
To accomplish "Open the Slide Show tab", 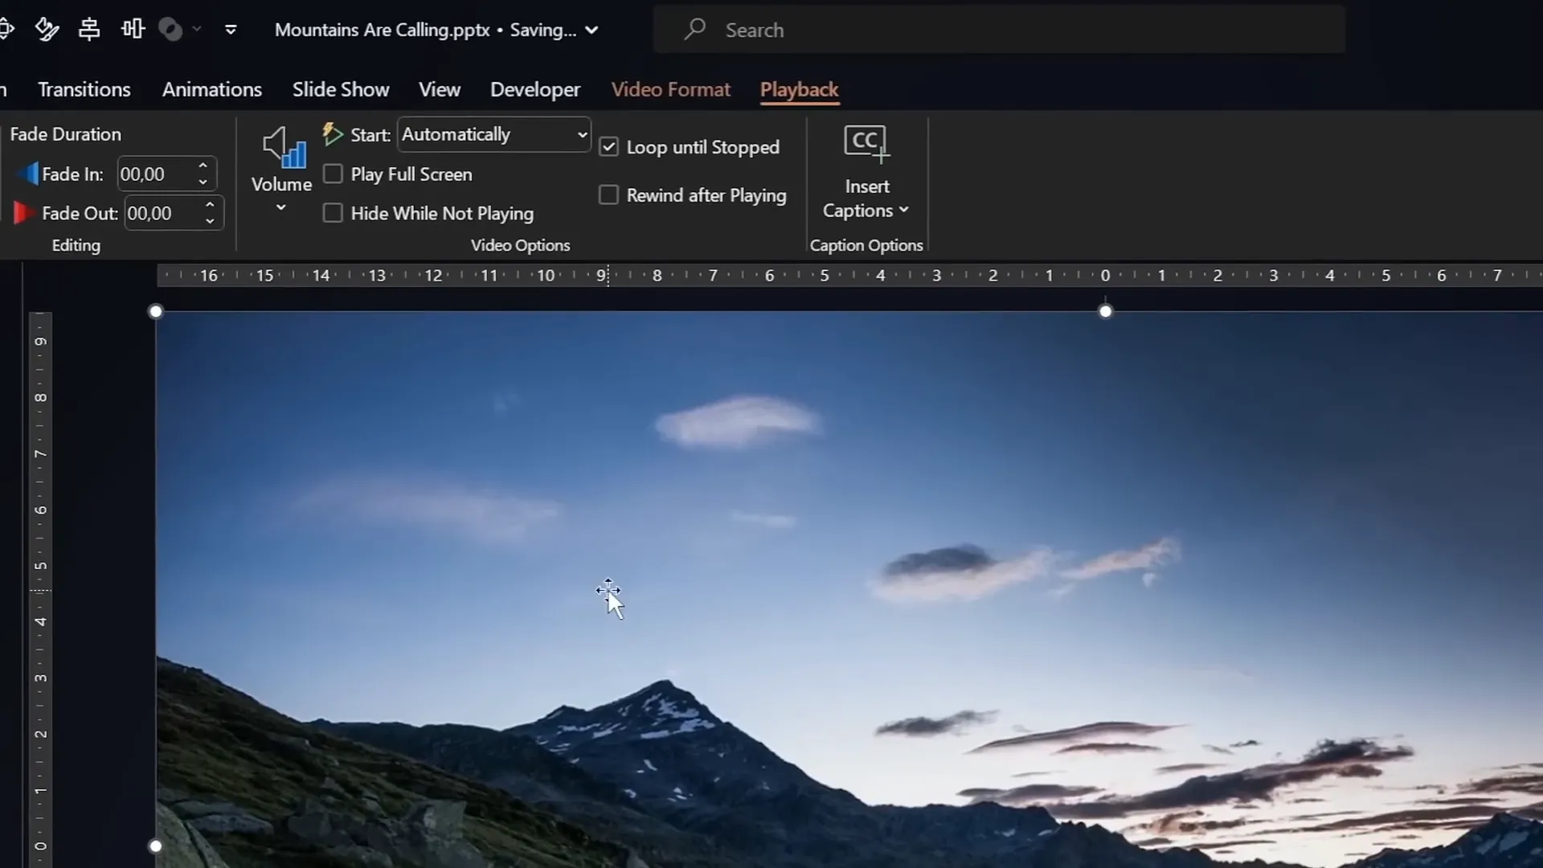I will coord(341,89).
